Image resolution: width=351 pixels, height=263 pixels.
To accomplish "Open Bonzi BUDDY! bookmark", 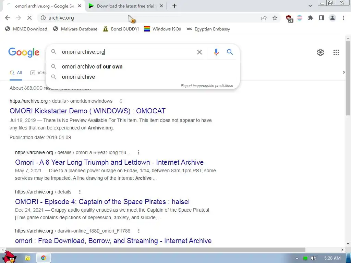I will [x=121, y=29].
